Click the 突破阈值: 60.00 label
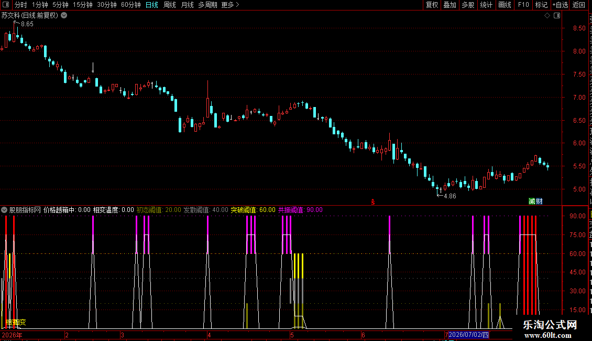This screenshot has height=341, width=592. pyautogui.click(x=253, y=210)
